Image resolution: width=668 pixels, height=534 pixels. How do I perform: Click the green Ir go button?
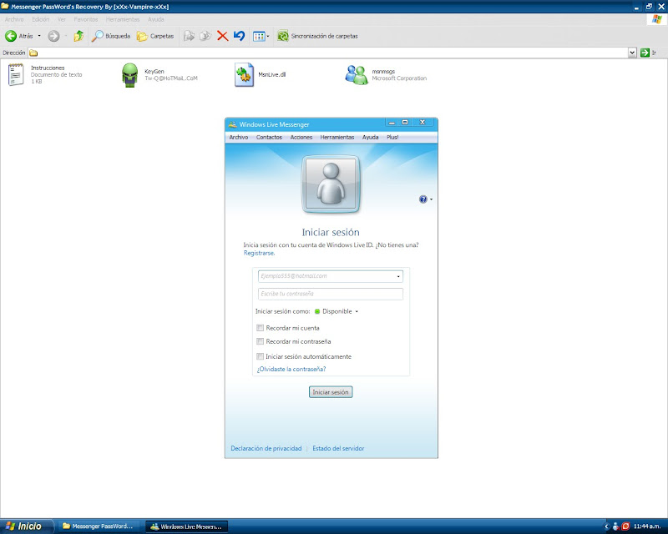(648, 53)
